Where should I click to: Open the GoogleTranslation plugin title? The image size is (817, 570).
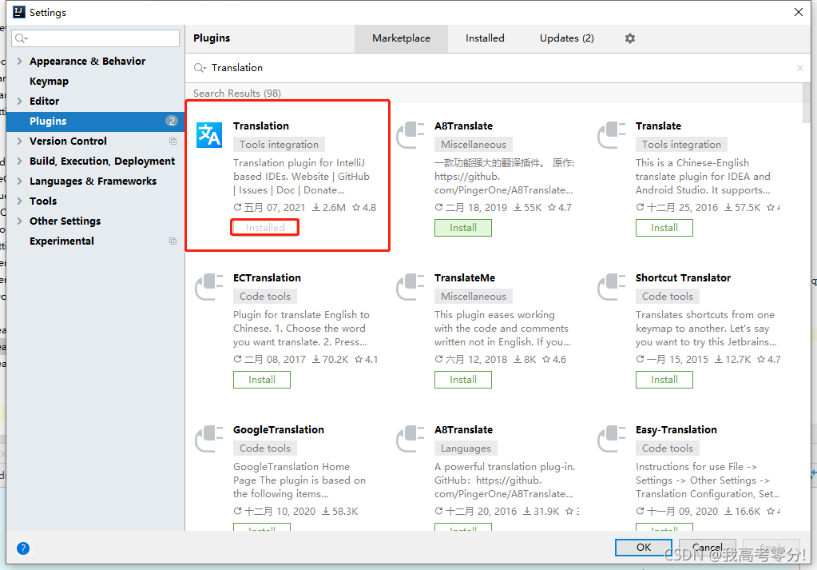click(278, 430)
